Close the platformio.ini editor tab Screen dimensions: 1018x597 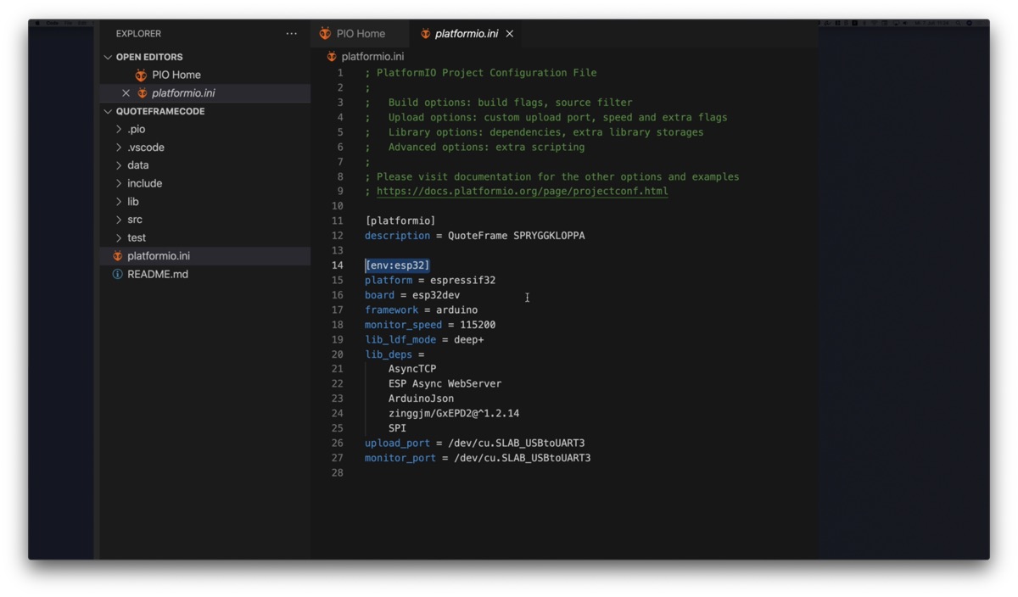tap(510, 34)
